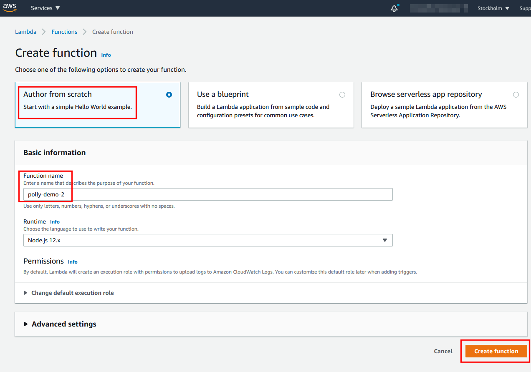Go to Lambda breadcrumb link
The width and height of the screenshot is (531, 372).
click(25, 32)
